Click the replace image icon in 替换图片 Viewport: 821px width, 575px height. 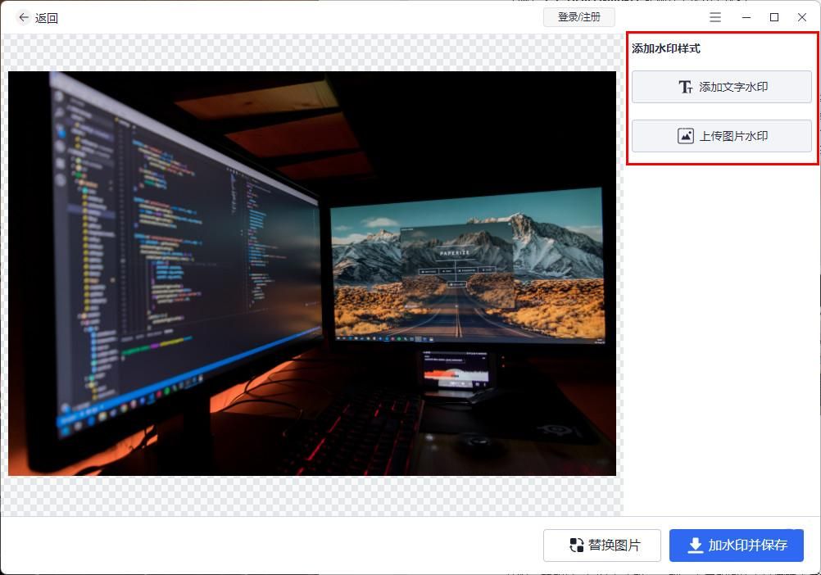(x=575, y=545)
